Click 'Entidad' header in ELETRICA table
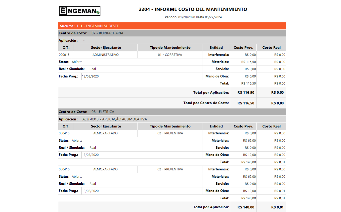This screenshot has width=341, height=212. coord(216,126)
